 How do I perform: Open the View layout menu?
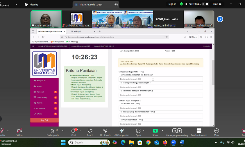pos(217,4)
